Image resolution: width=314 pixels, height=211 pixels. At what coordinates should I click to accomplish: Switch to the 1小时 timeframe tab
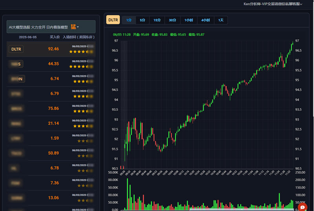pyautogui.click(x=189, y=20)
